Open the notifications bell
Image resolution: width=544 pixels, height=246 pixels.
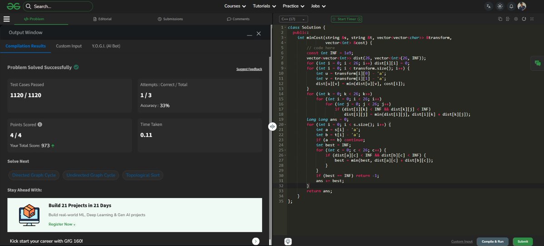pyautogui.click(x=511, y=6)
